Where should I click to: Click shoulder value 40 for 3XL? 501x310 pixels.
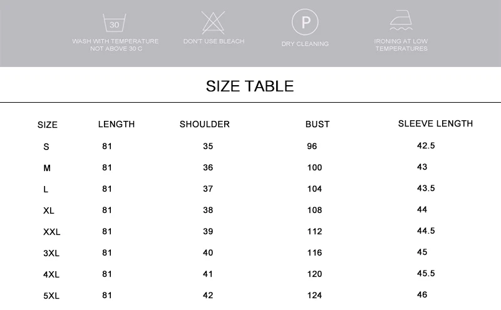(x=208, y=253)
